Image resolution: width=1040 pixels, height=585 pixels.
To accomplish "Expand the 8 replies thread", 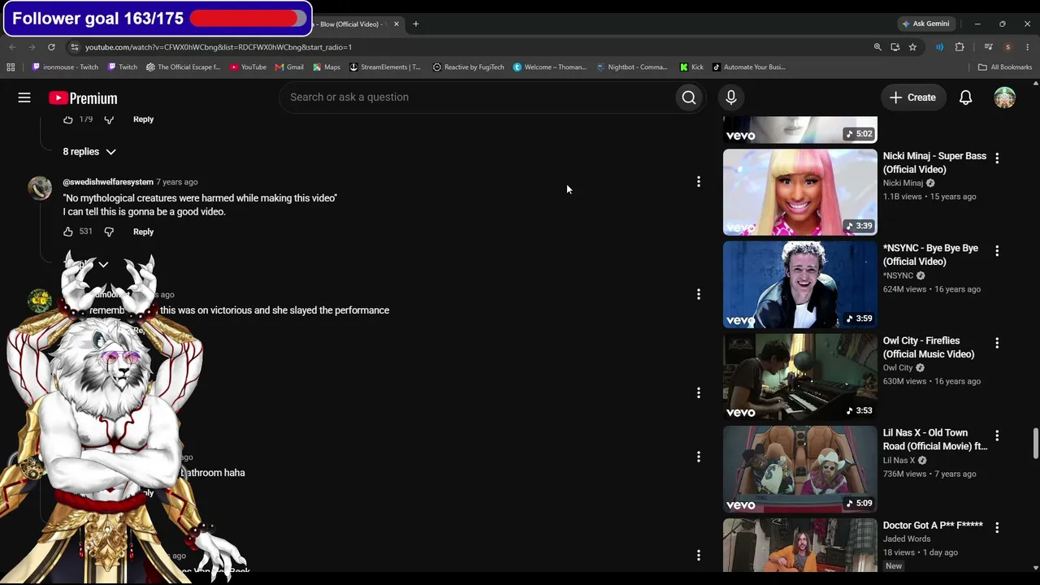I will pos(89,152).
